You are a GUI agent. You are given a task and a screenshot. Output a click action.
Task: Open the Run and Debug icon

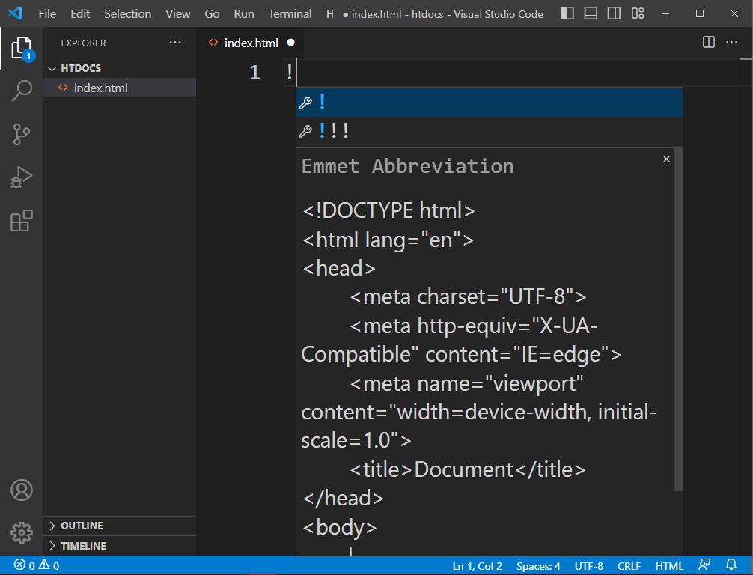click(22, 177)
